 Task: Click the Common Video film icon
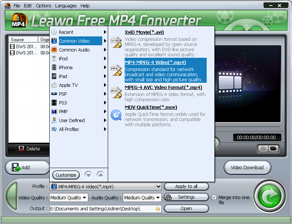[x=54, y=41]
